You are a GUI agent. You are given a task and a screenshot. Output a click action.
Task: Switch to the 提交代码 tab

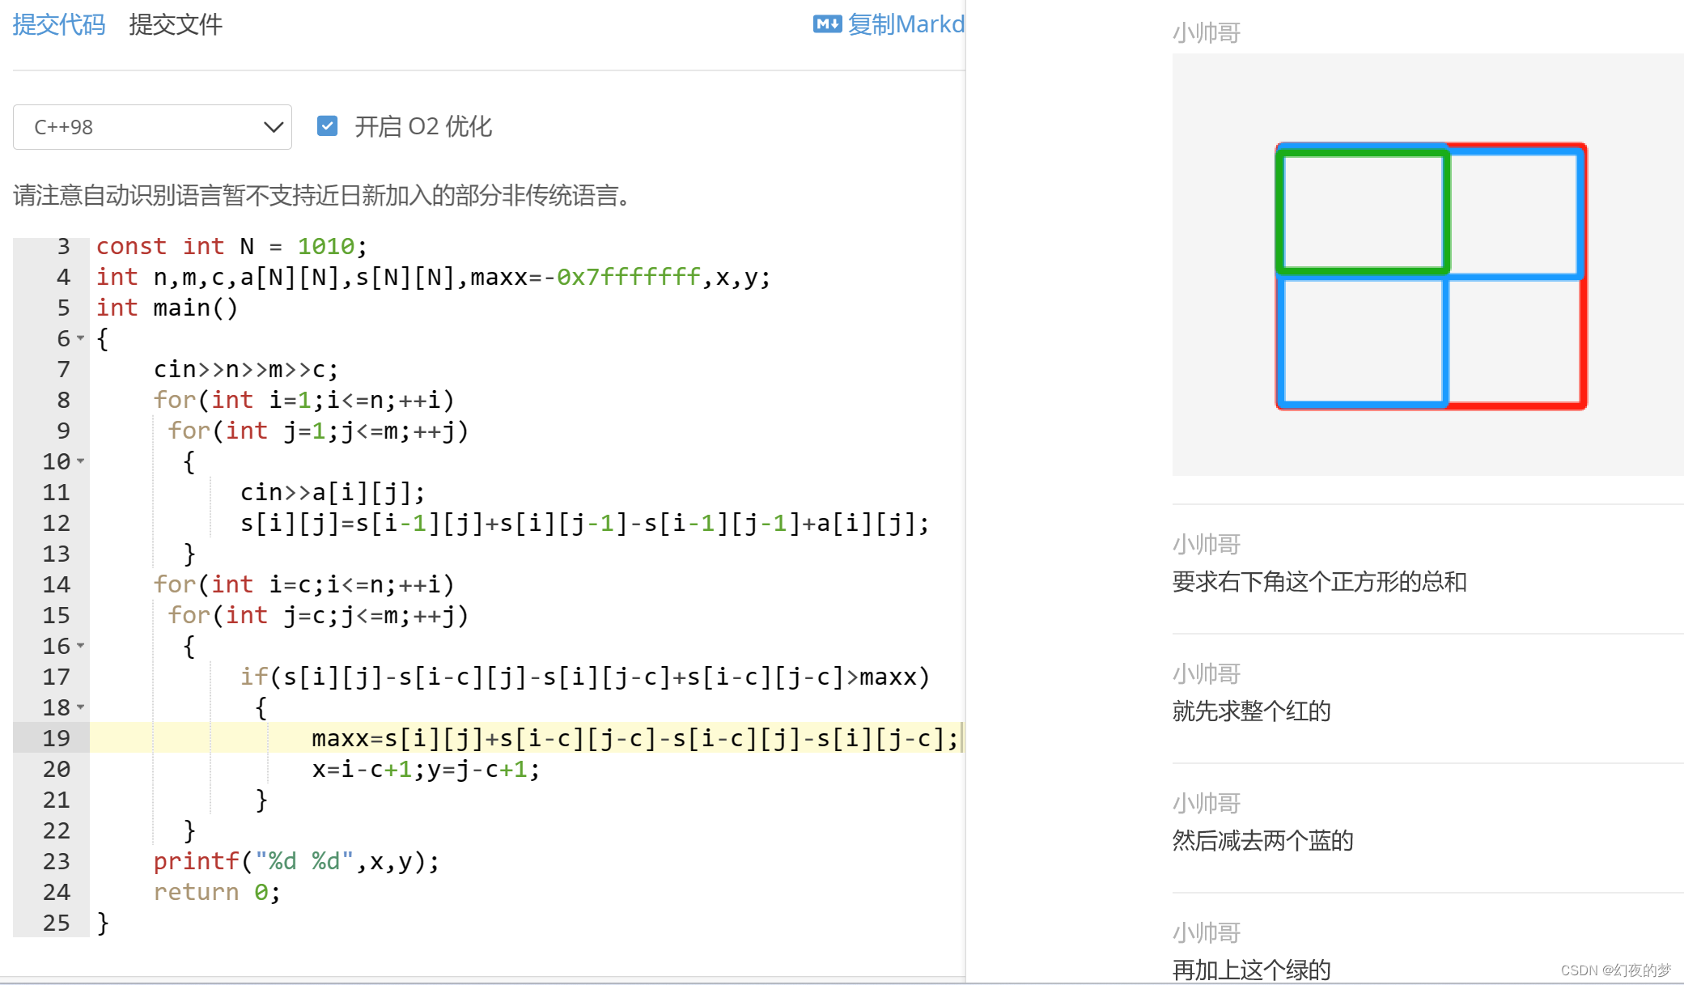tap(59, 24)
